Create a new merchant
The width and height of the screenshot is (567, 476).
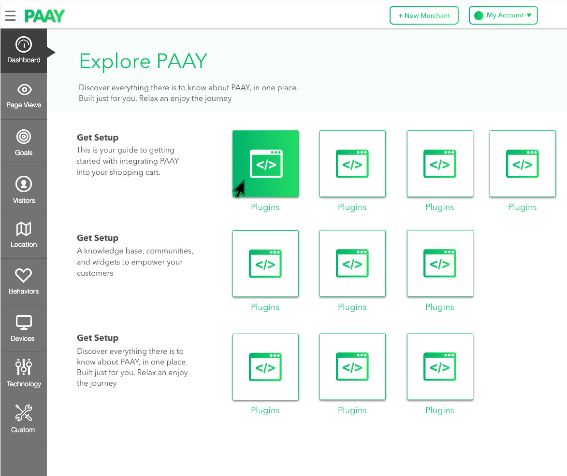(424, 15)
